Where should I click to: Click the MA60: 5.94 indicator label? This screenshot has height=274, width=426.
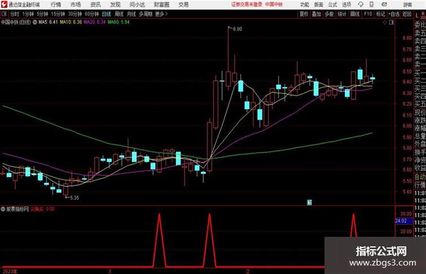click(119, 22)
